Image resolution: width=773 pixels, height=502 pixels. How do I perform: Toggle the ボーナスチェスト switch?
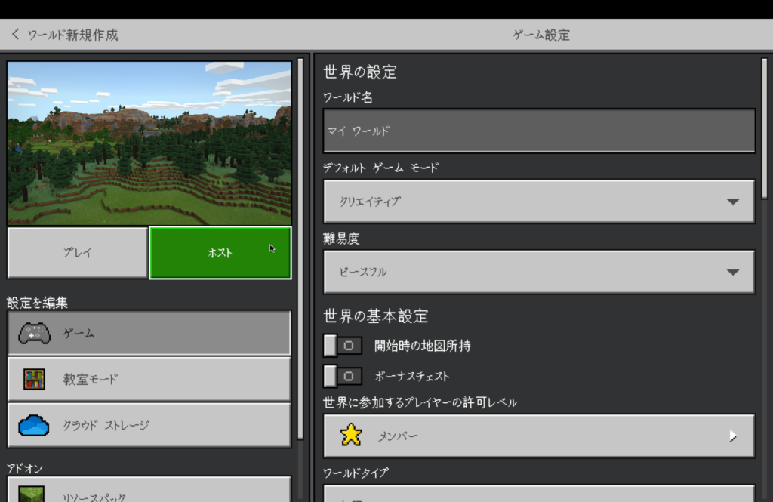[x=343, y=376]
